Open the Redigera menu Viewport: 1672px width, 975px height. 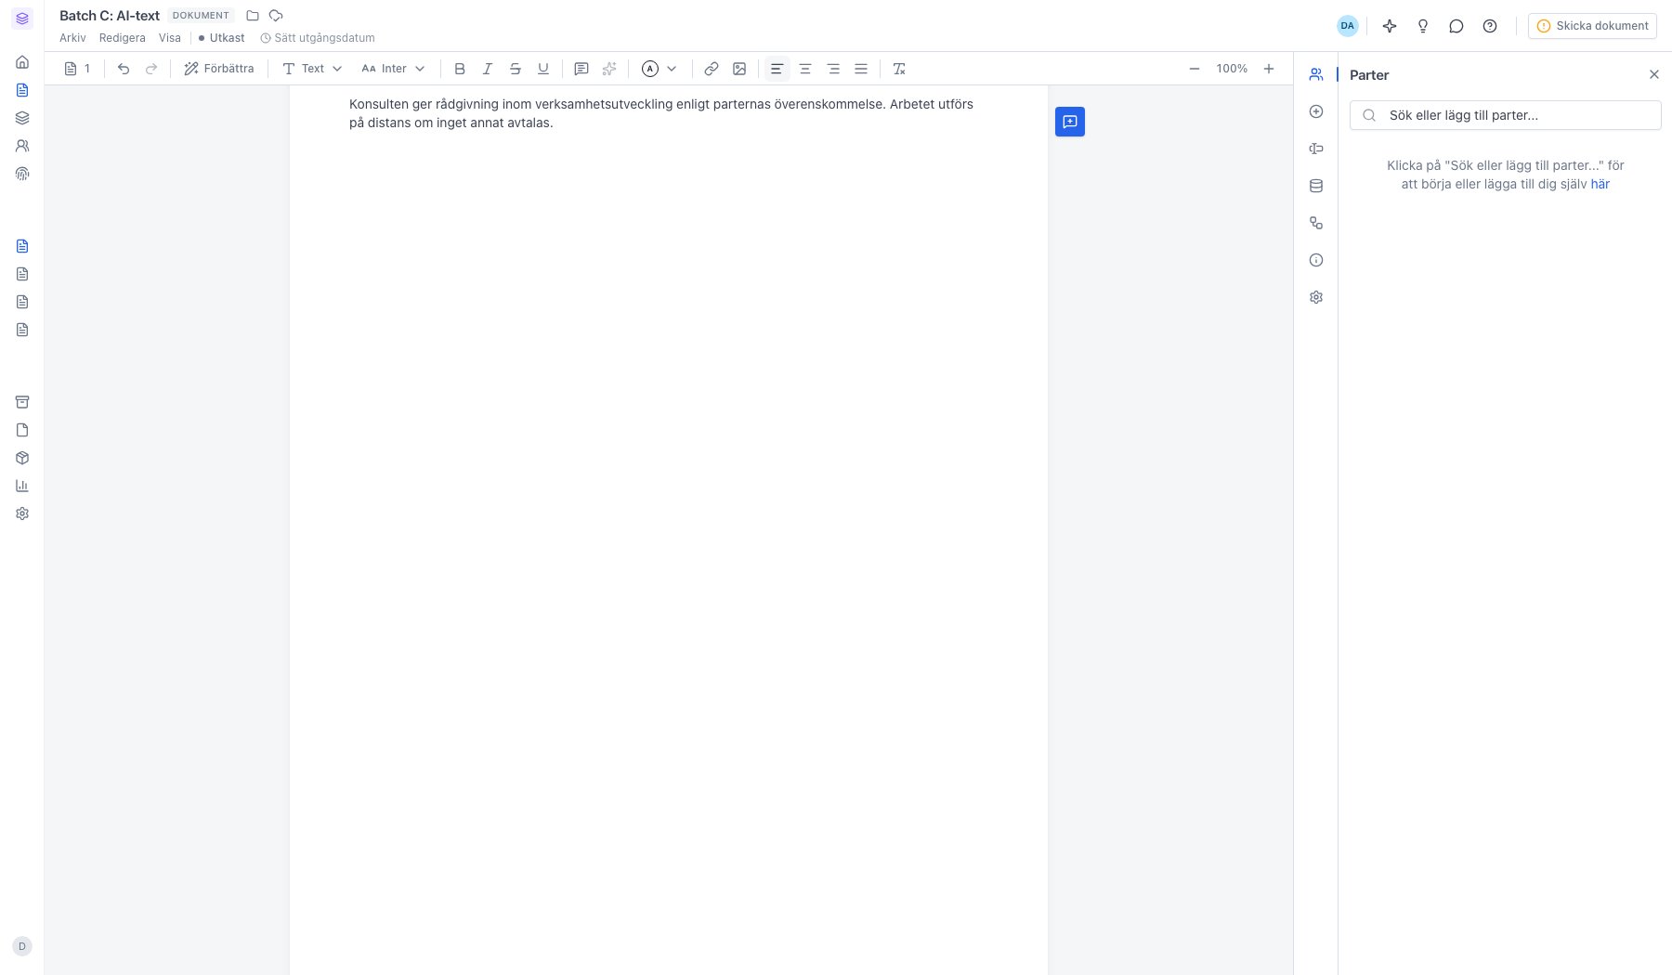[123, 38]
